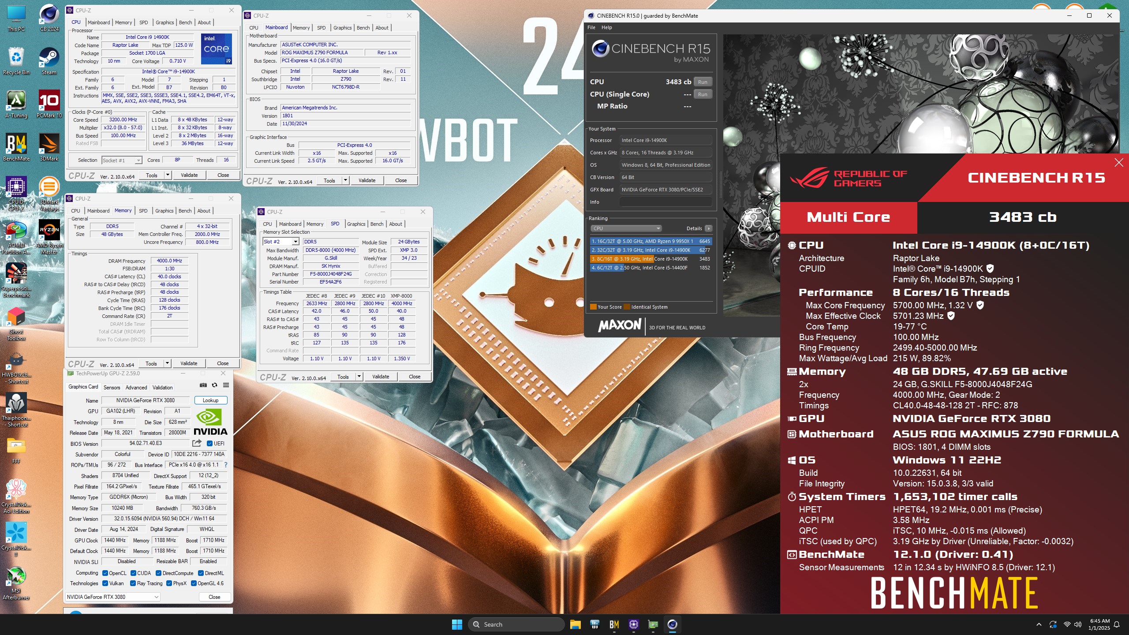
Task: Toggle CUDA checkbox in GPU-Z
Action: [x=133, y=573]
